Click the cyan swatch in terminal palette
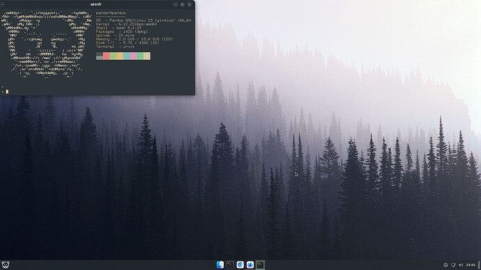 (127, 56)
